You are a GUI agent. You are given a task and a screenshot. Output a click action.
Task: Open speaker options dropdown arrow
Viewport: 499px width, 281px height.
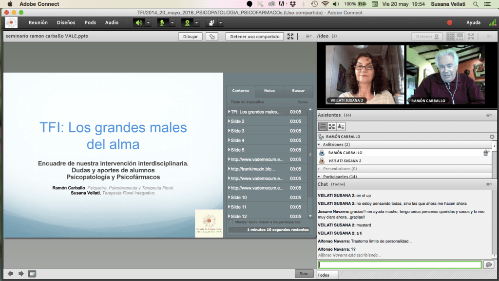point(148,22)
